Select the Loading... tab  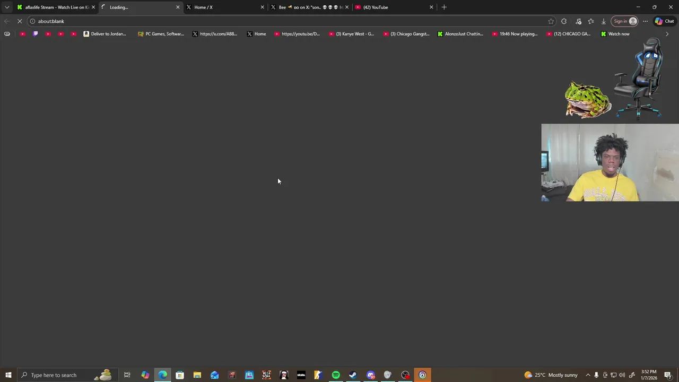click(141, 7)
